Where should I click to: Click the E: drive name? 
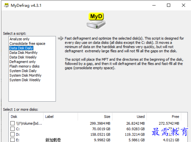click(x=18, y=140)
